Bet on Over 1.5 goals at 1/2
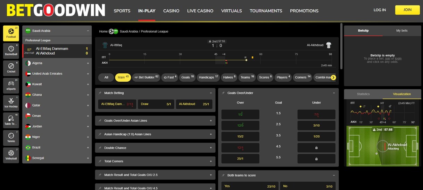This screenshot has width=423, height=190. point(240,115)
